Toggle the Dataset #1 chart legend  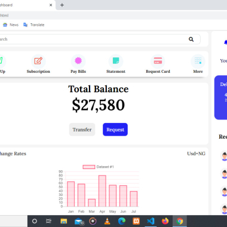point(99,167)
